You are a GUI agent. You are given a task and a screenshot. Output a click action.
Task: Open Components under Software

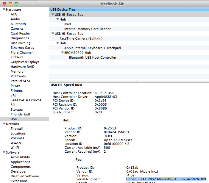pos(21,167)
